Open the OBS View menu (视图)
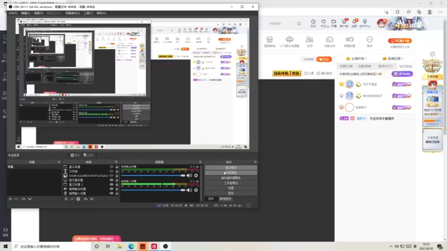Viewport: 447px width, 251px height. (x=39, y=13)
